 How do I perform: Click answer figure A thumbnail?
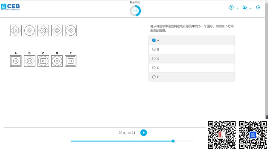pos(16,61)
